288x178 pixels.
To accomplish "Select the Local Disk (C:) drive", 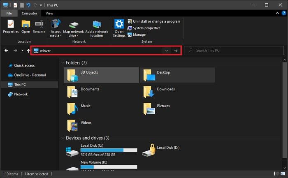I will click(101, 150).
